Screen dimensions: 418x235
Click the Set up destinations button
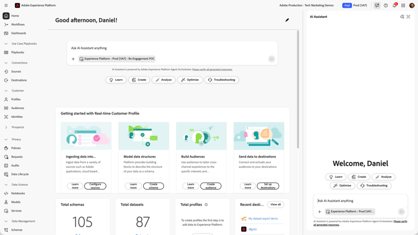268,186
